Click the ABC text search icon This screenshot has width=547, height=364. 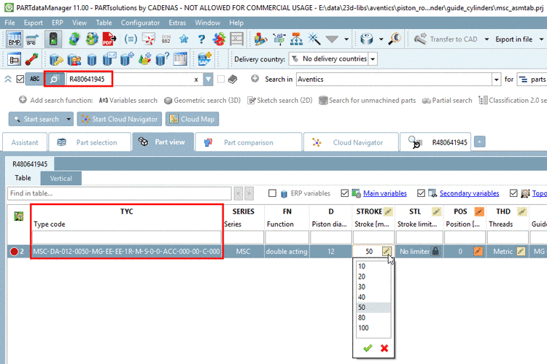tap(34, 80)
